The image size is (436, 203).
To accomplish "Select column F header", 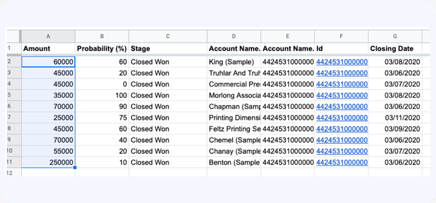I will 341,37.
